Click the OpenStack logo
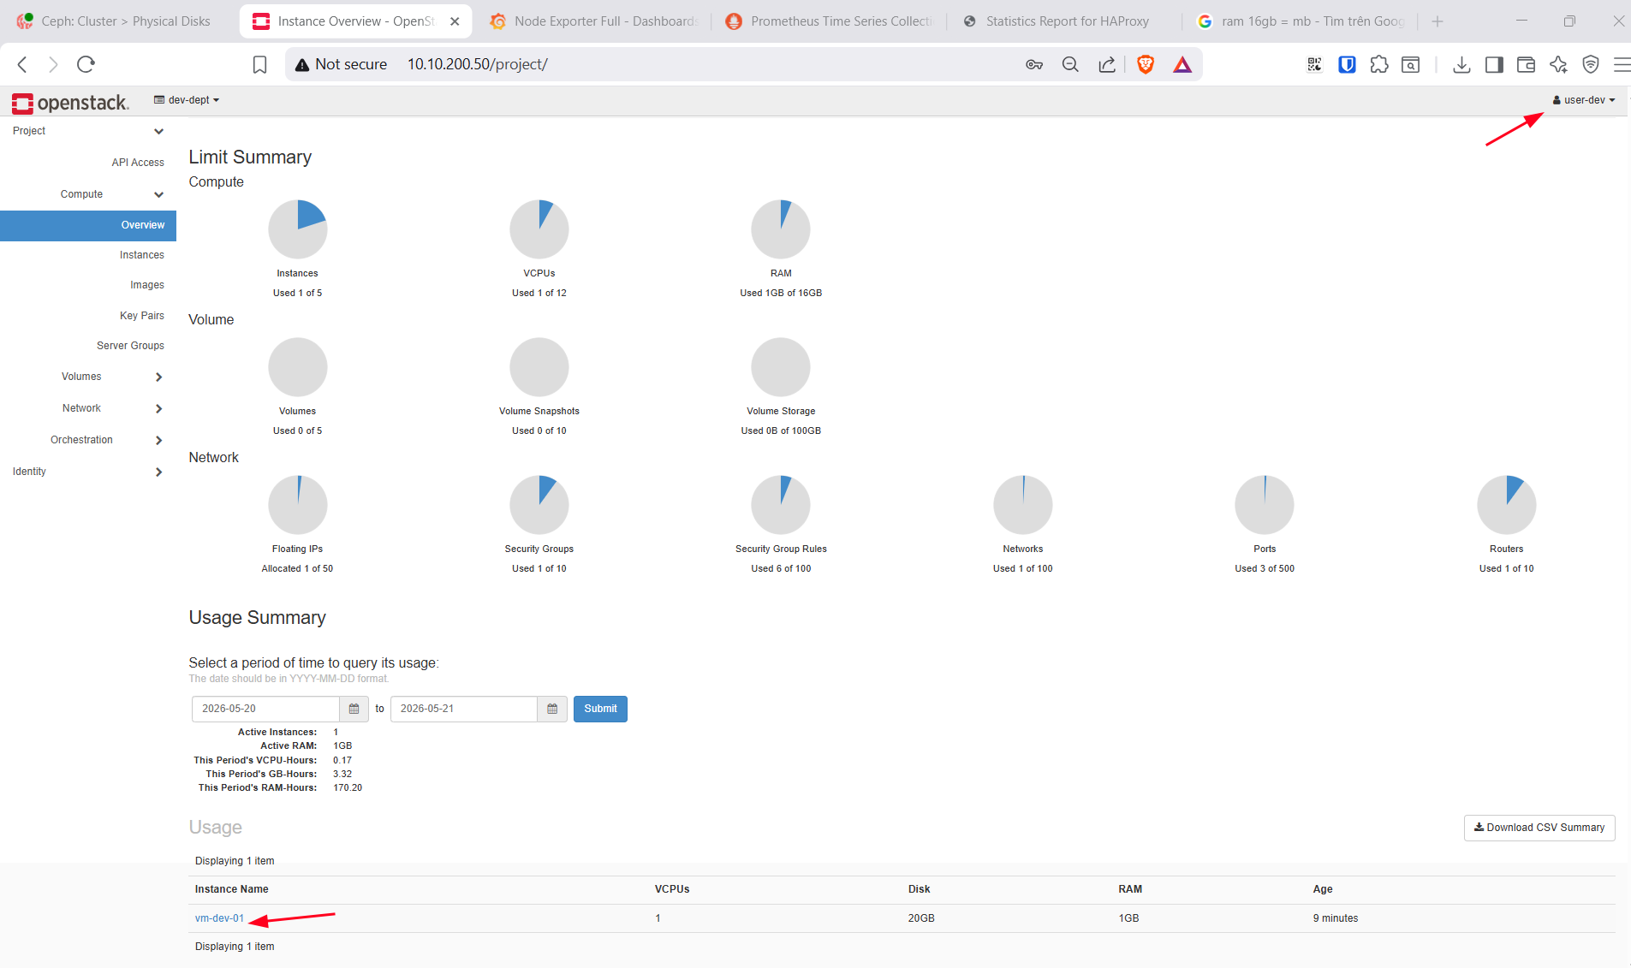The image size is (1631, 968). pyautogui.click(x=70, y=103)
